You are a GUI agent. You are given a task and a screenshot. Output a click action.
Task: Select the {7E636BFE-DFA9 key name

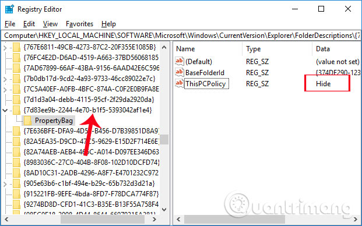91,131
